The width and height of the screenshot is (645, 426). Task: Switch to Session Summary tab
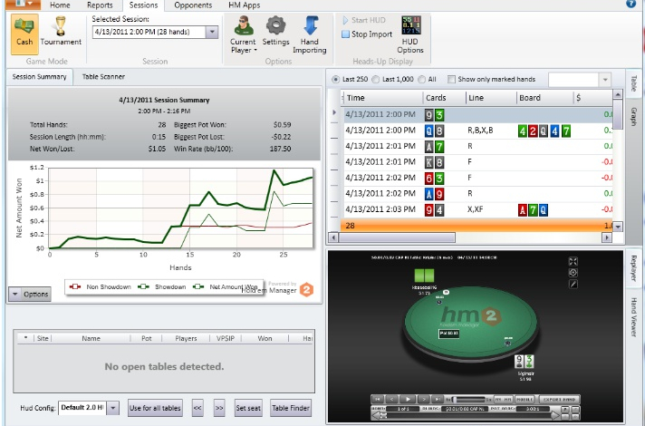(39, 77)
